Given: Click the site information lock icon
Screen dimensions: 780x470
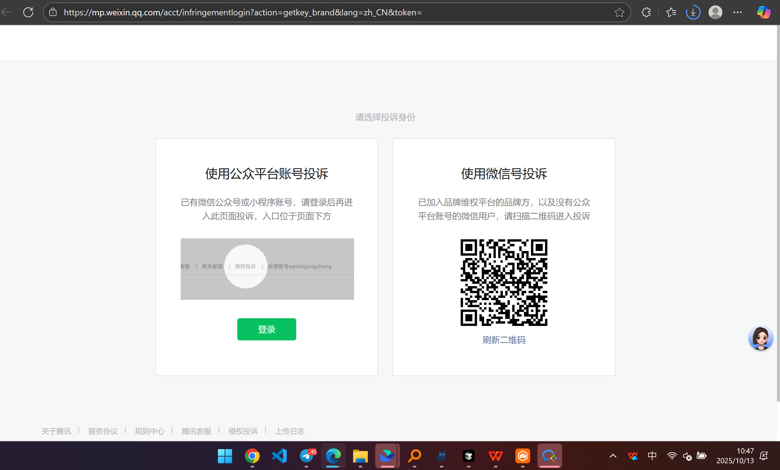Looking at the screenshot, I should coord(53,12).
